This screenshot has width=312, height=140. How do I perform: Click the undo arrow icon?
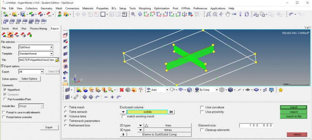click(x=291, y=14)
